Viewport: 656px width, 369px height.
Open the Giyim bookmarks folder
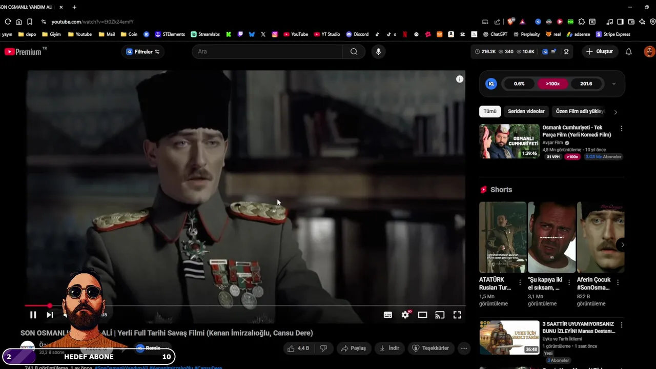(51, 34)
